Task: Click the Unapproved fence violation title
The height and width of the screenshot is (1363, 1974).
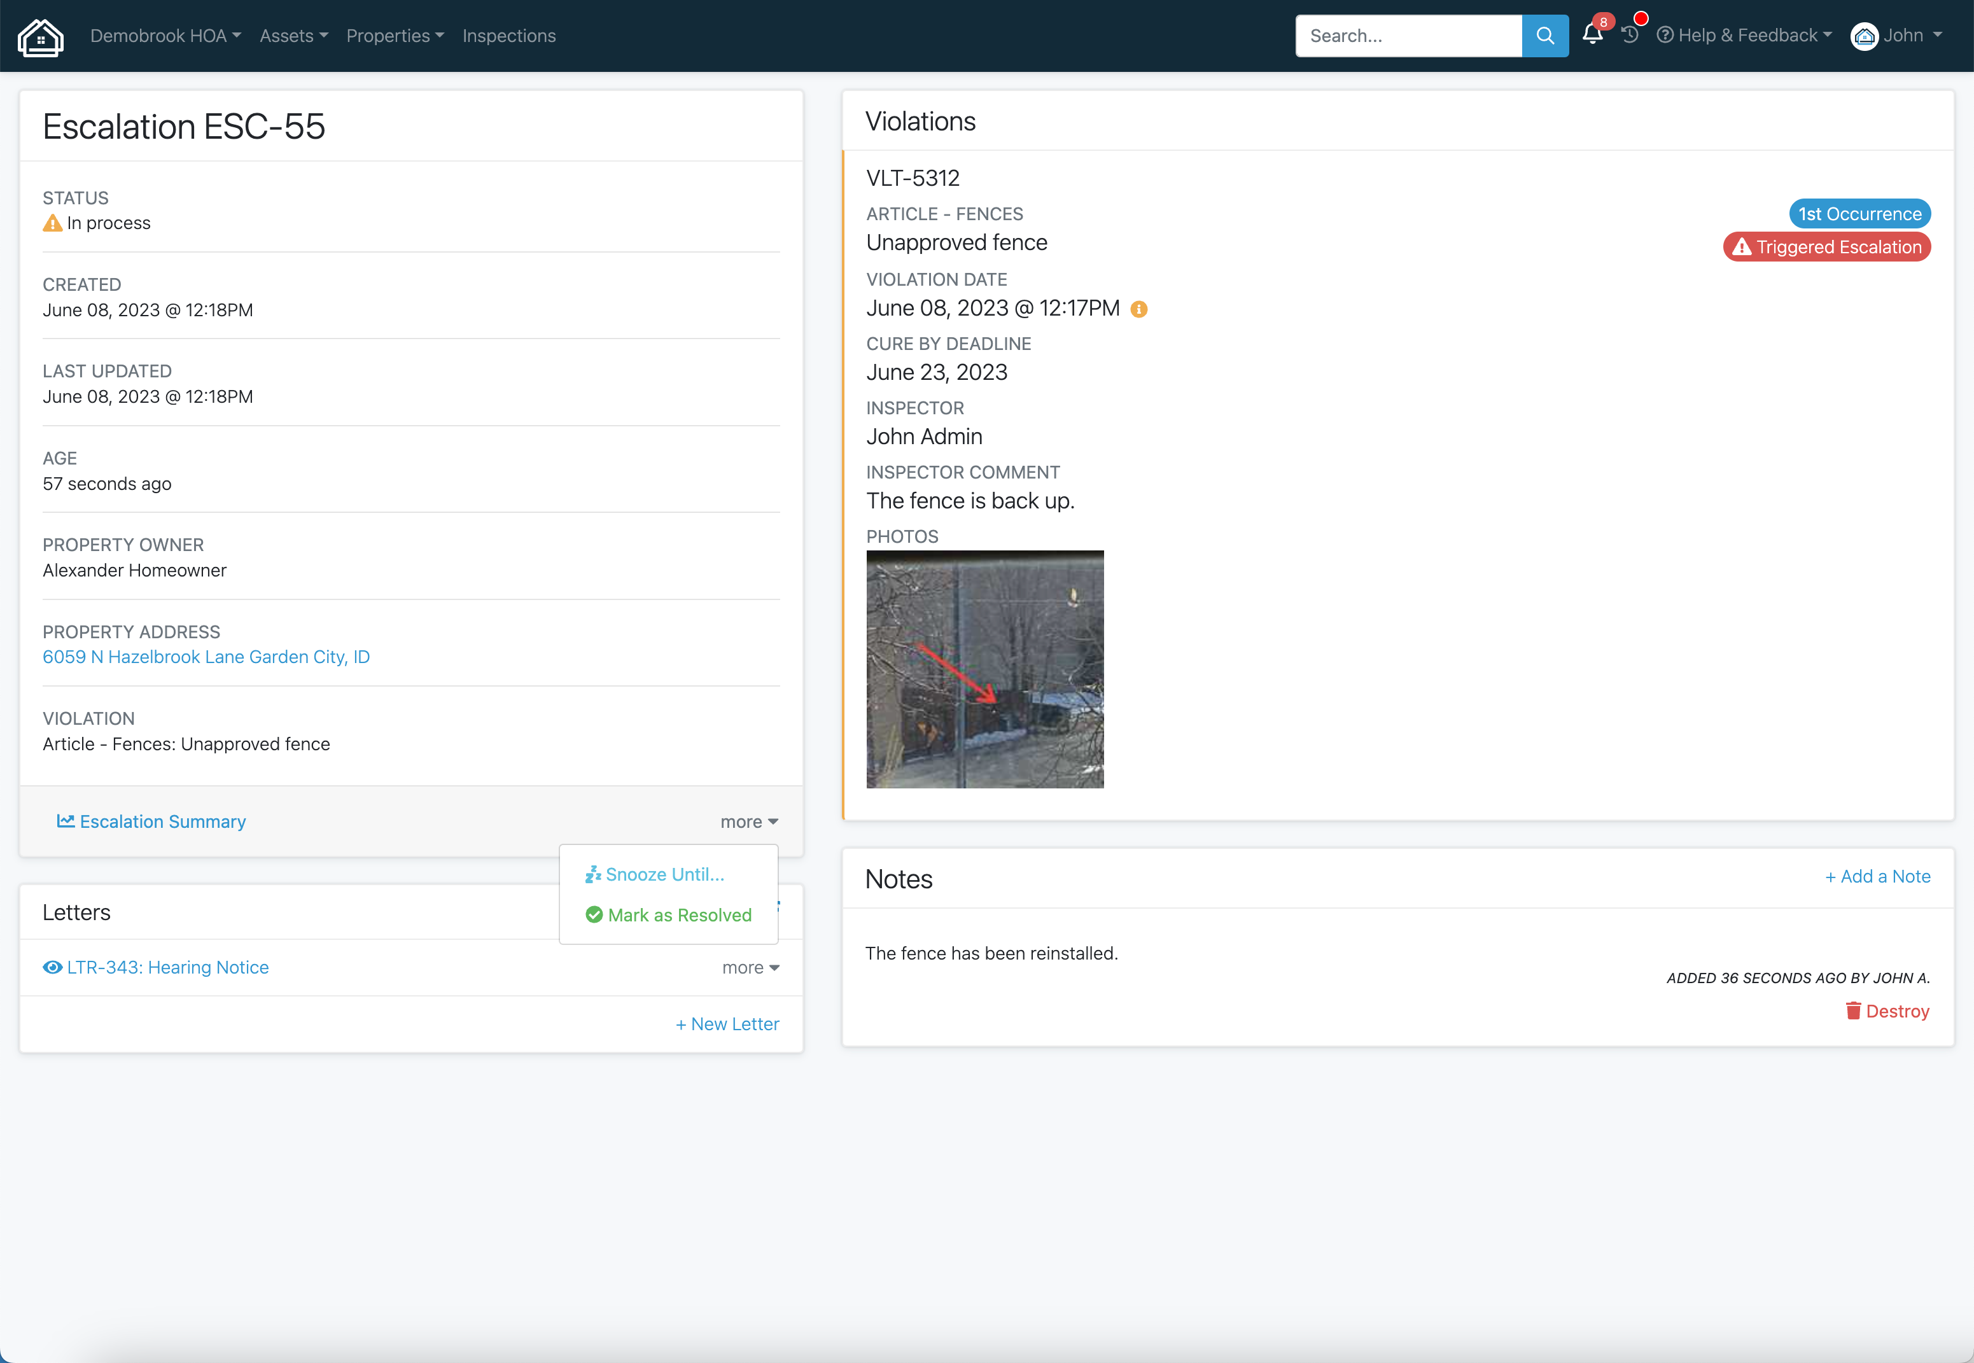Action: click(956, 242)
